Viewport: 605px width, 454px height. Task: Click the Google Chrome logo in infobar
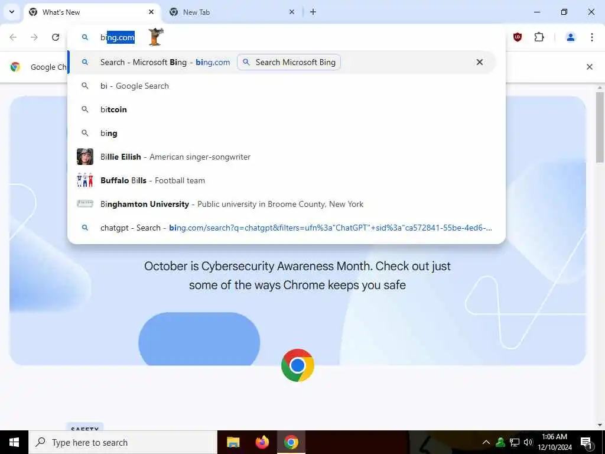(15, 67)
